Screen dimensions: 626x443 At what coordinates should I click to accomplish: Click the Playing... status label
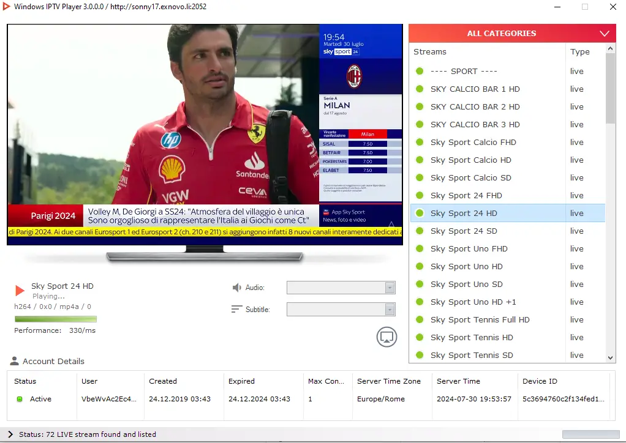[x=48, y=296]
